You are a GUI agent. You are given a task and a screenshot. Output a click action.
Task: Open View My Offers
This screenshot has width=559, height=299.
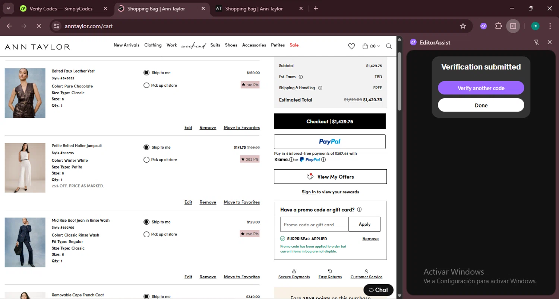(330, 177)
